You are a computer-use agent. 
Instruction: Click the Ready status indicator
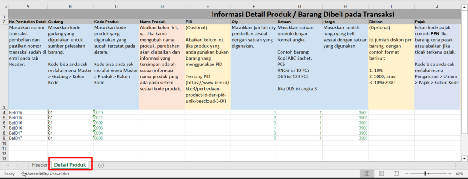tap(9, 174)
